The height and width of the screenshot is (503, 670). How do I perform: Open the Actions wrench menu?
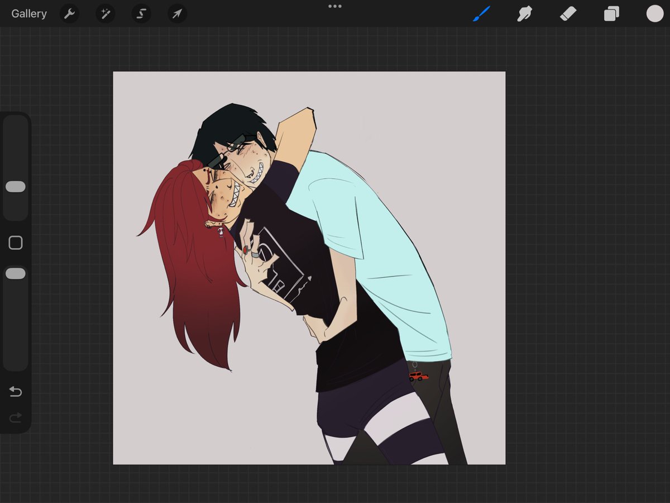(69, 13)
